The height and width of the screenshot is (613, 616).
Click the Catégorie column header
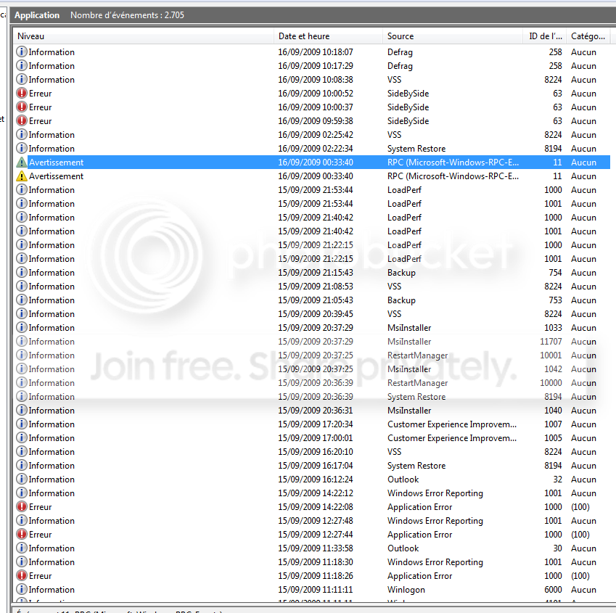[x=588, y=36]
